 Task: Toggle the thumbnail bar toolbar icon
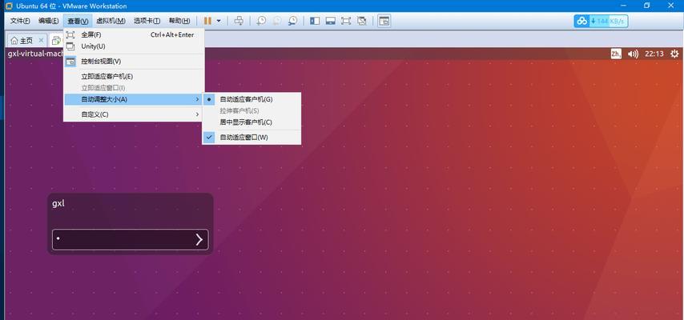point(330,21)
